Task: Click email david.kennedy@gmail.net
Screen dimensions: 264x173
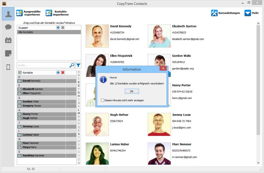Action: [x=125, y=39]
